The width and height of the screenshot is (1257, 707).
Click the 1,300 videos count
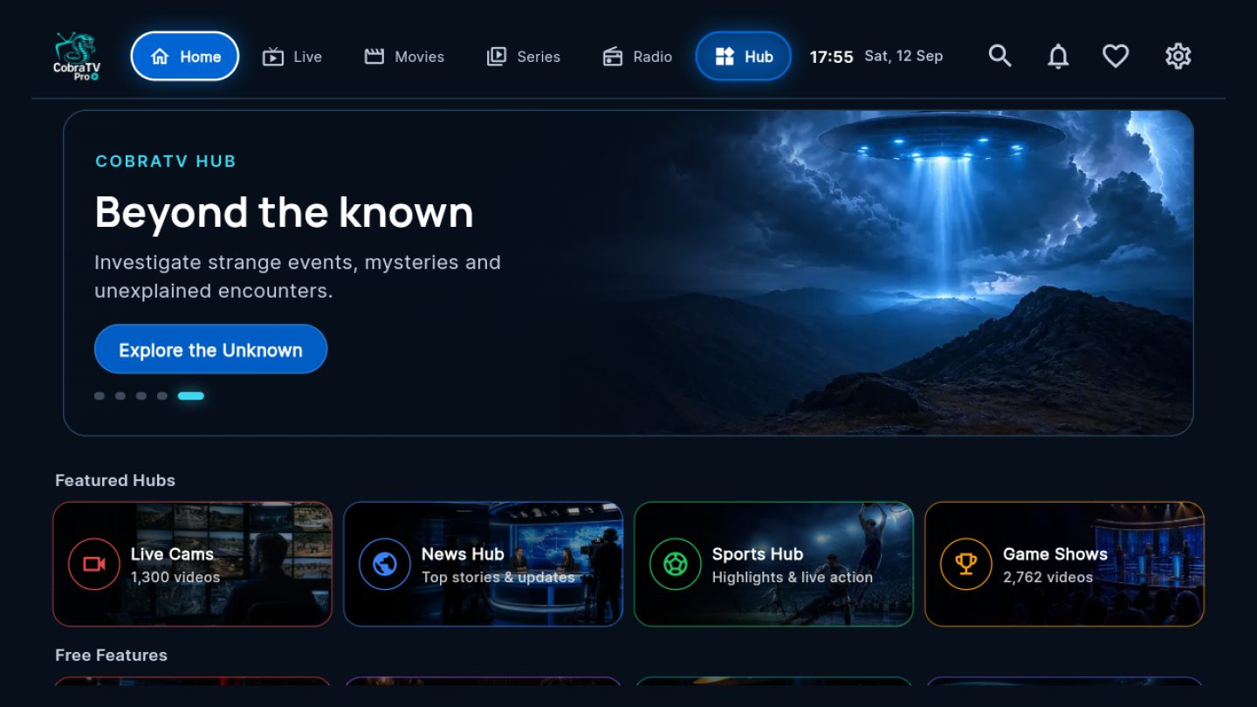pyautogui.click(x=175, y=577)
